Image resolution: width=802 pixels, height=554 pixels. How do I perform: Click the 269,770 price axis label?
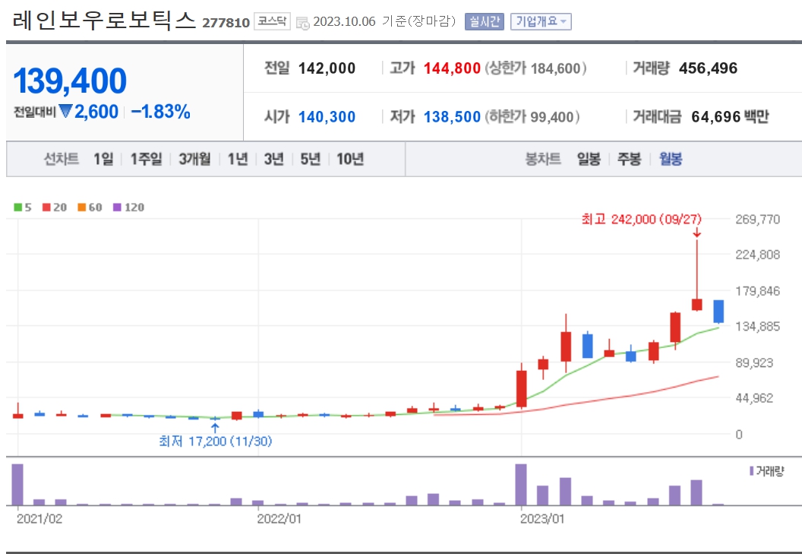(757, 219)
